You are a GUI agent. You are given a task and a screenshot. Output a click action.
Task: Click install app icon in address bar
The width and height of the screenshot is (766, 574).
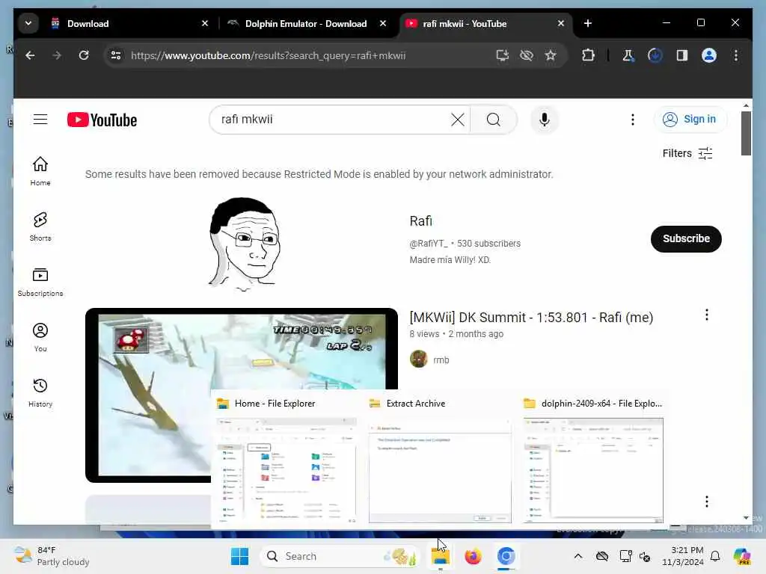pyautogui.click(x=502, y=55)
